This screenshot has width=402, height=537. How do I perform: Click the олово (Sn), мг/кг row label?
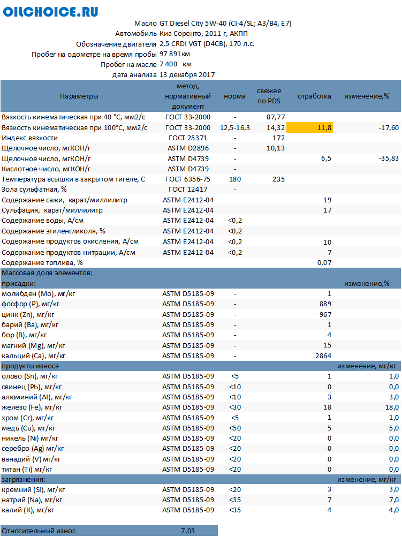point(30,376)
